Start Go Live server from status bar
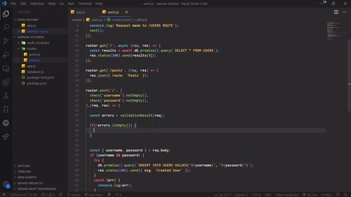 point(310,195)
